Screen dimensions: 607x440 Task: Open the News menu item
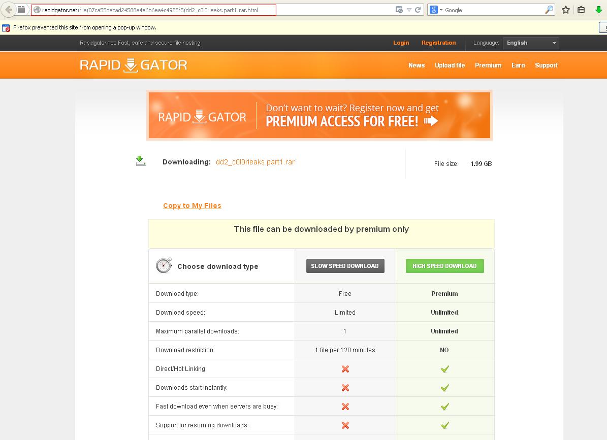[417, 65]
